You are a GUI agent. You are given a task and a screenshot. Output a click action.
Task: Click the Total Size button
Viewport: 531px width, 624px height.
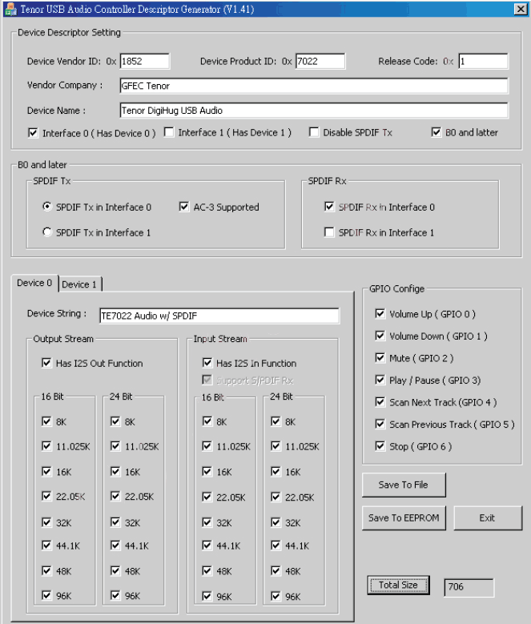tap(398, 585)
